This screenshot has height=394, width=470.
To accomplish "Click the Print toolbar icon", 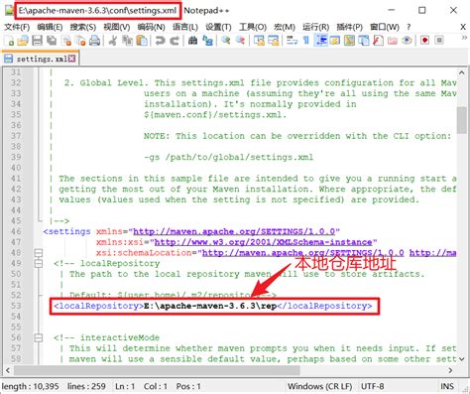I will click(95, 41).
